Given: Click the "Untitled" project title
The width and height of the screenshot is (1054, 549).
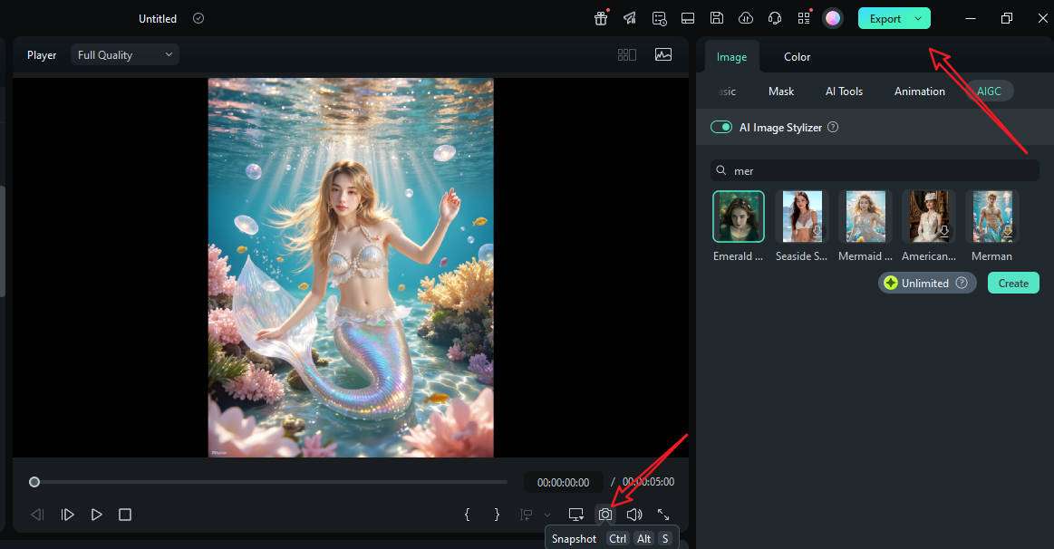Looking at the screenshot, I should (x=158, y=19).
